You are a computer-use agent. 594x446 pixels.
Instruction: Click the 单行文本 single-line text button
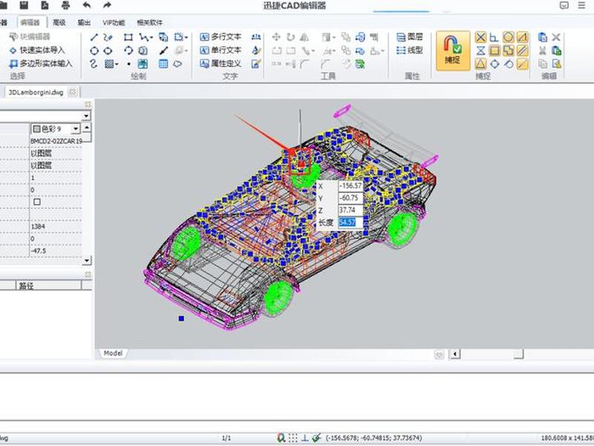point(221,50)
